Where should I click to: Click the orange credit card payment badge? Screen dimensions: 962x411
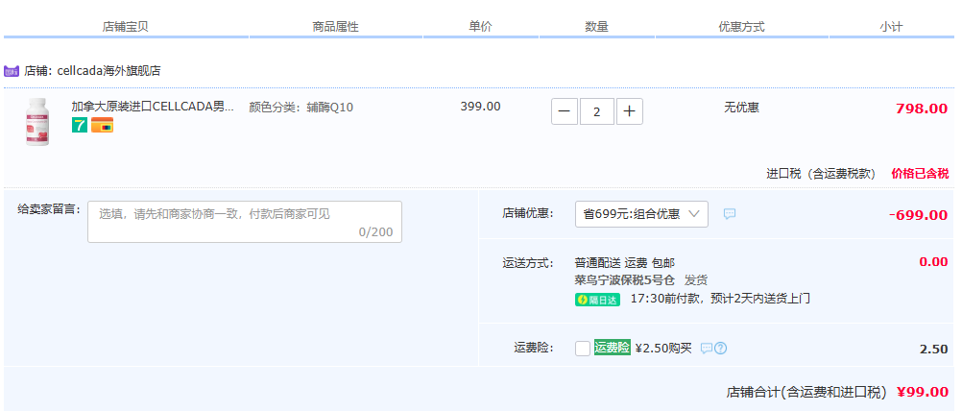103,125
